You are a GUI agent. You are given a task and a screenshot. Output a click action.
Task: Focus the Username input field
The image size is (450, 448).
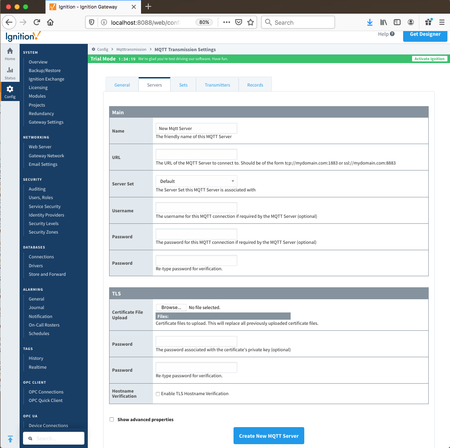(196, 208)
